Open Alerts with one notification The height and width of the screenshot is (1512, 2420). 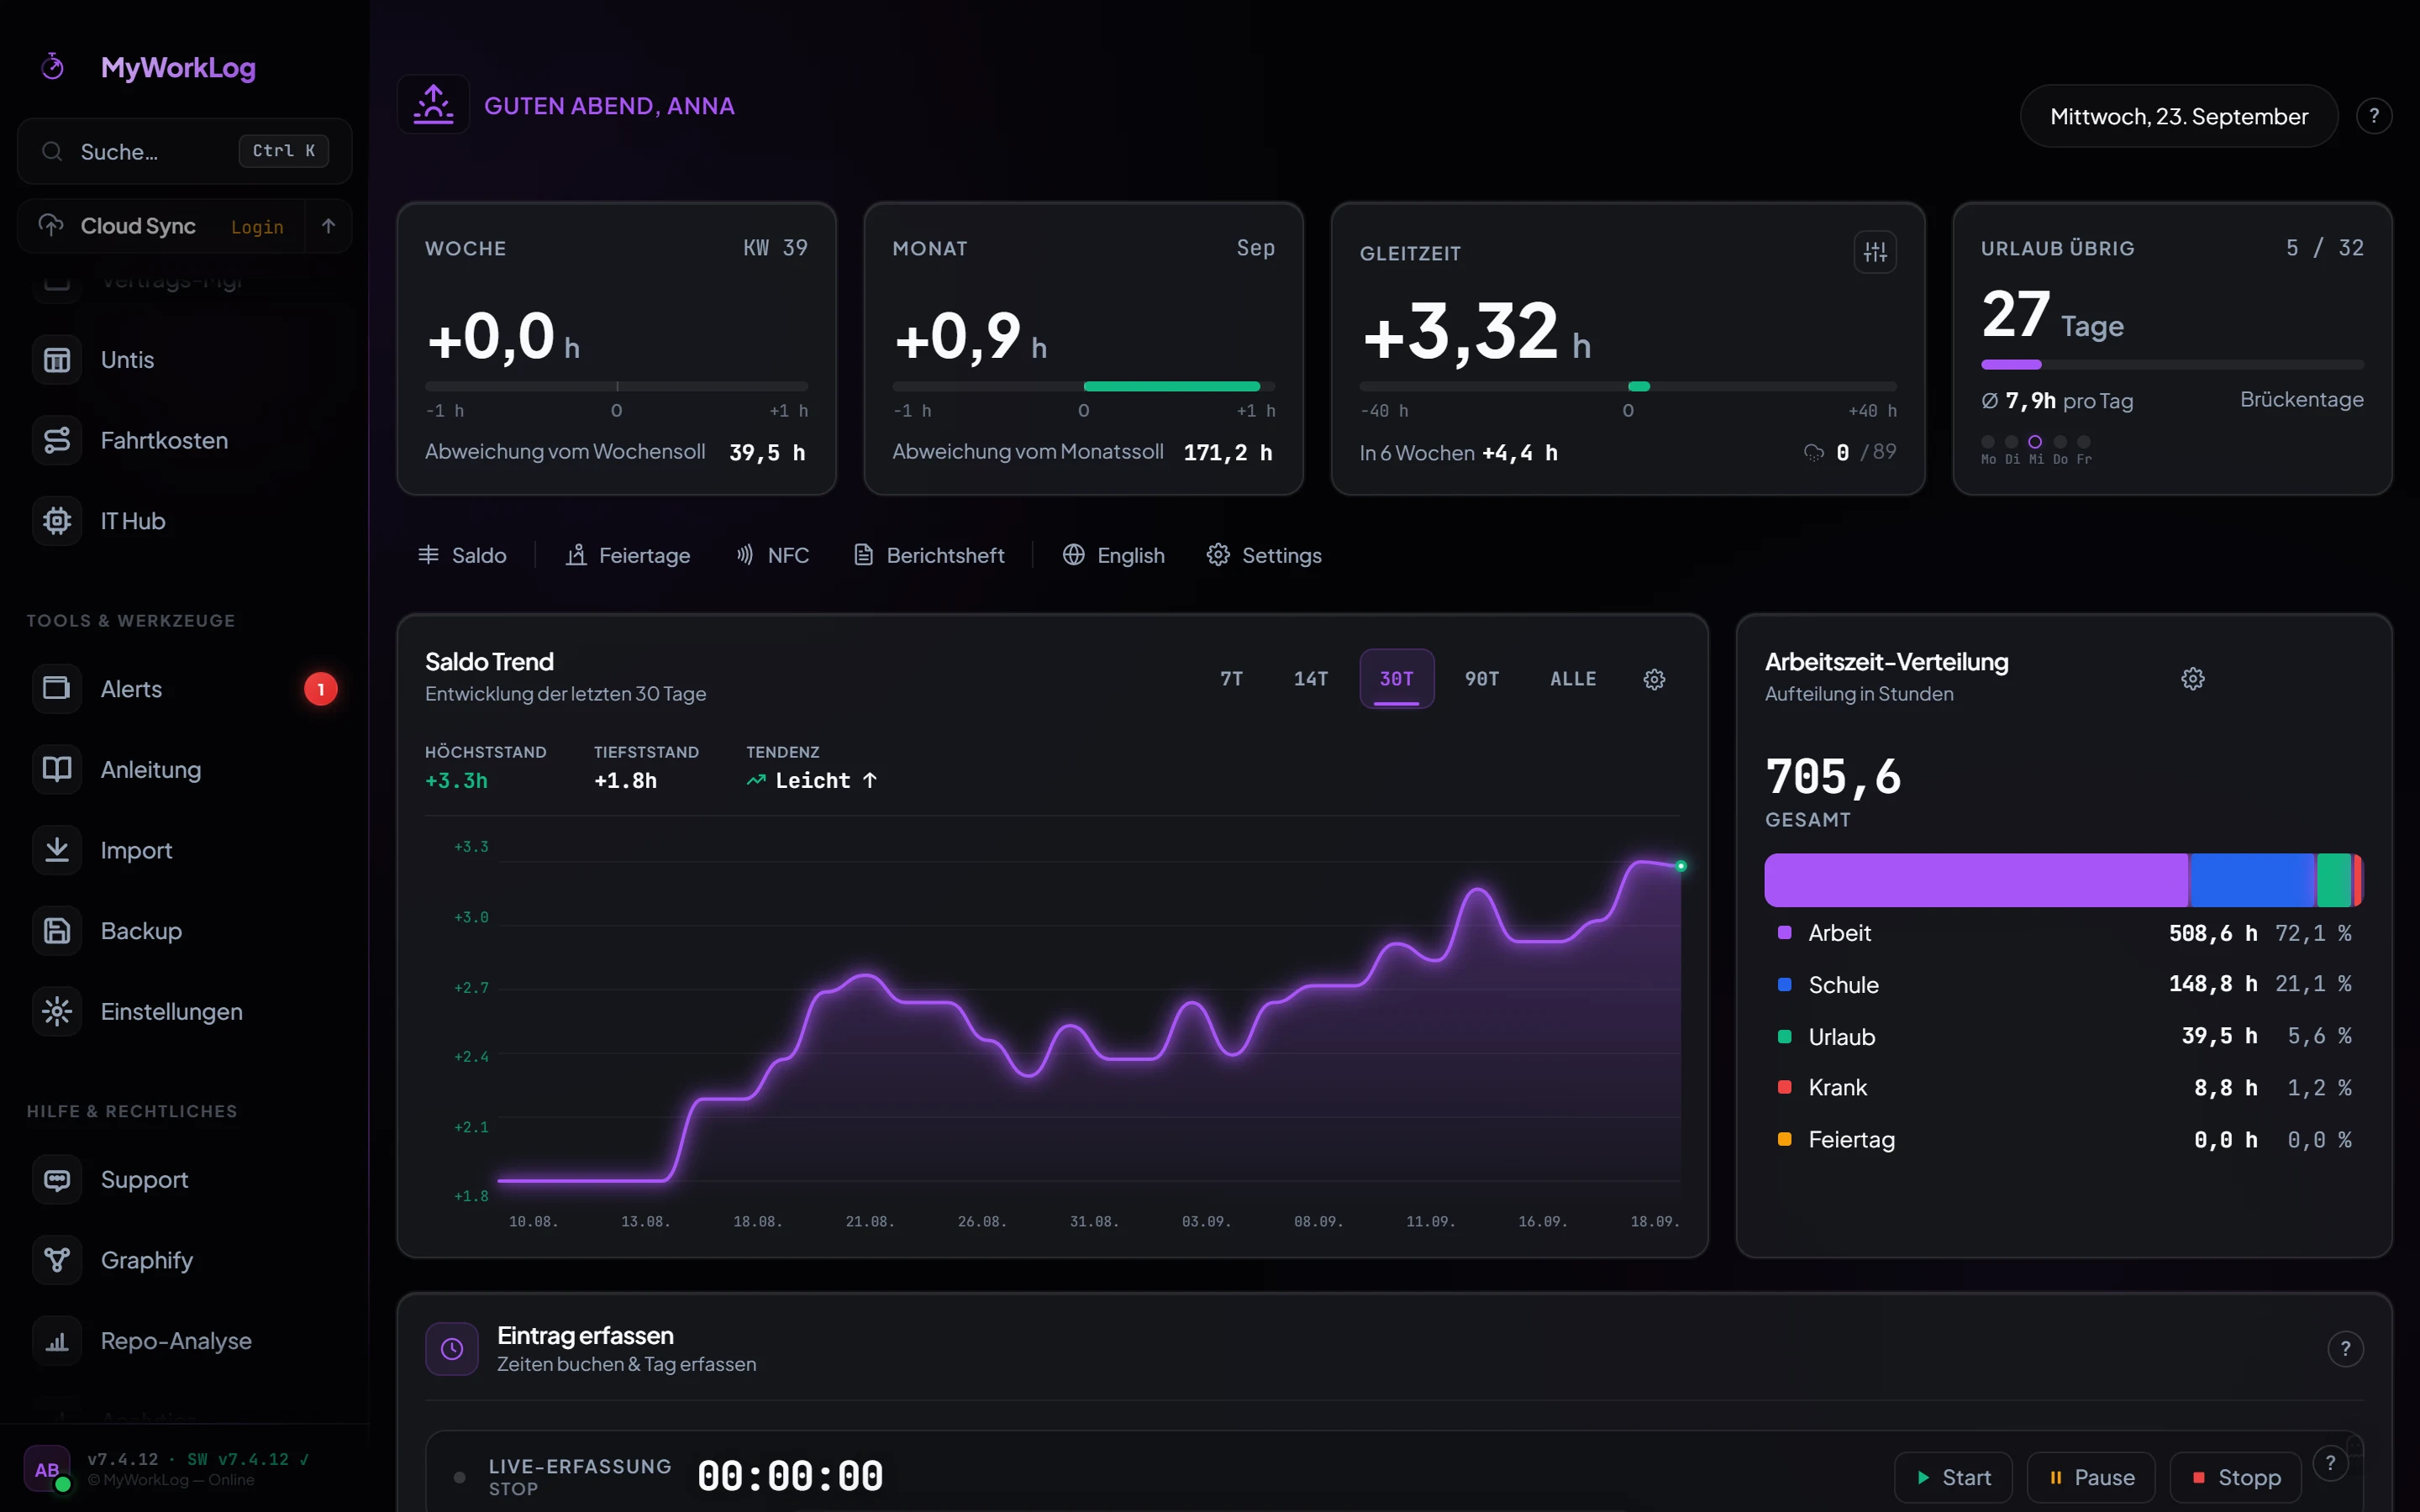pos(184,689)
